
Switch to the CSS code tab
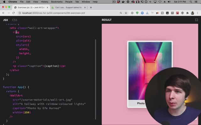15,20
